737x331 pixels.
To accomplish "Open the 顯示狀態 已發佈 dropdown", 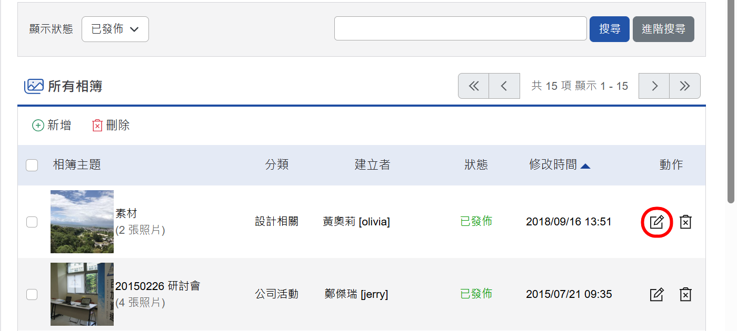I will [115, 29].
